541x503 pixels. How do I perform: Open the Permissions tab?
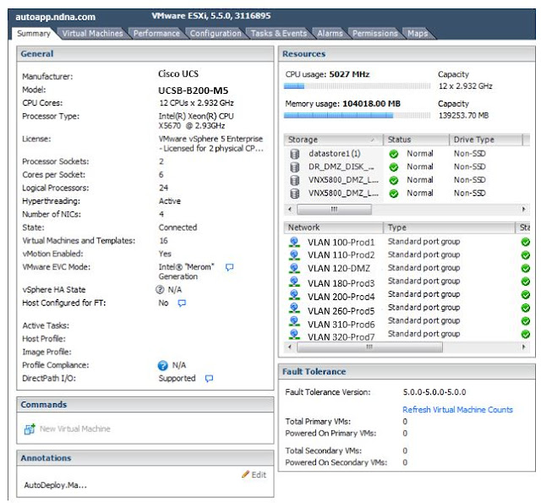(375, 34)
